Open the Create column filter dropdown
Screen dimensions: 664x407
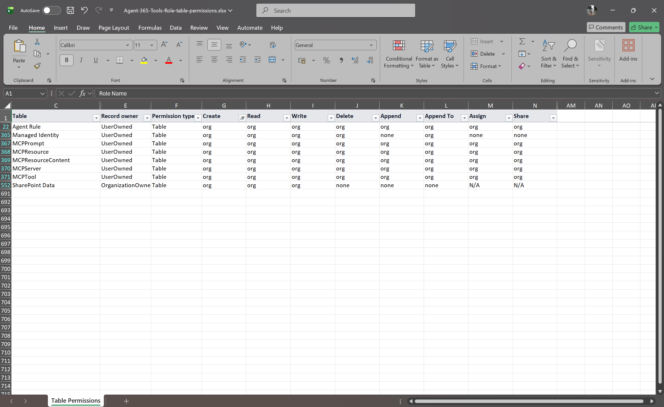[242, 118]
